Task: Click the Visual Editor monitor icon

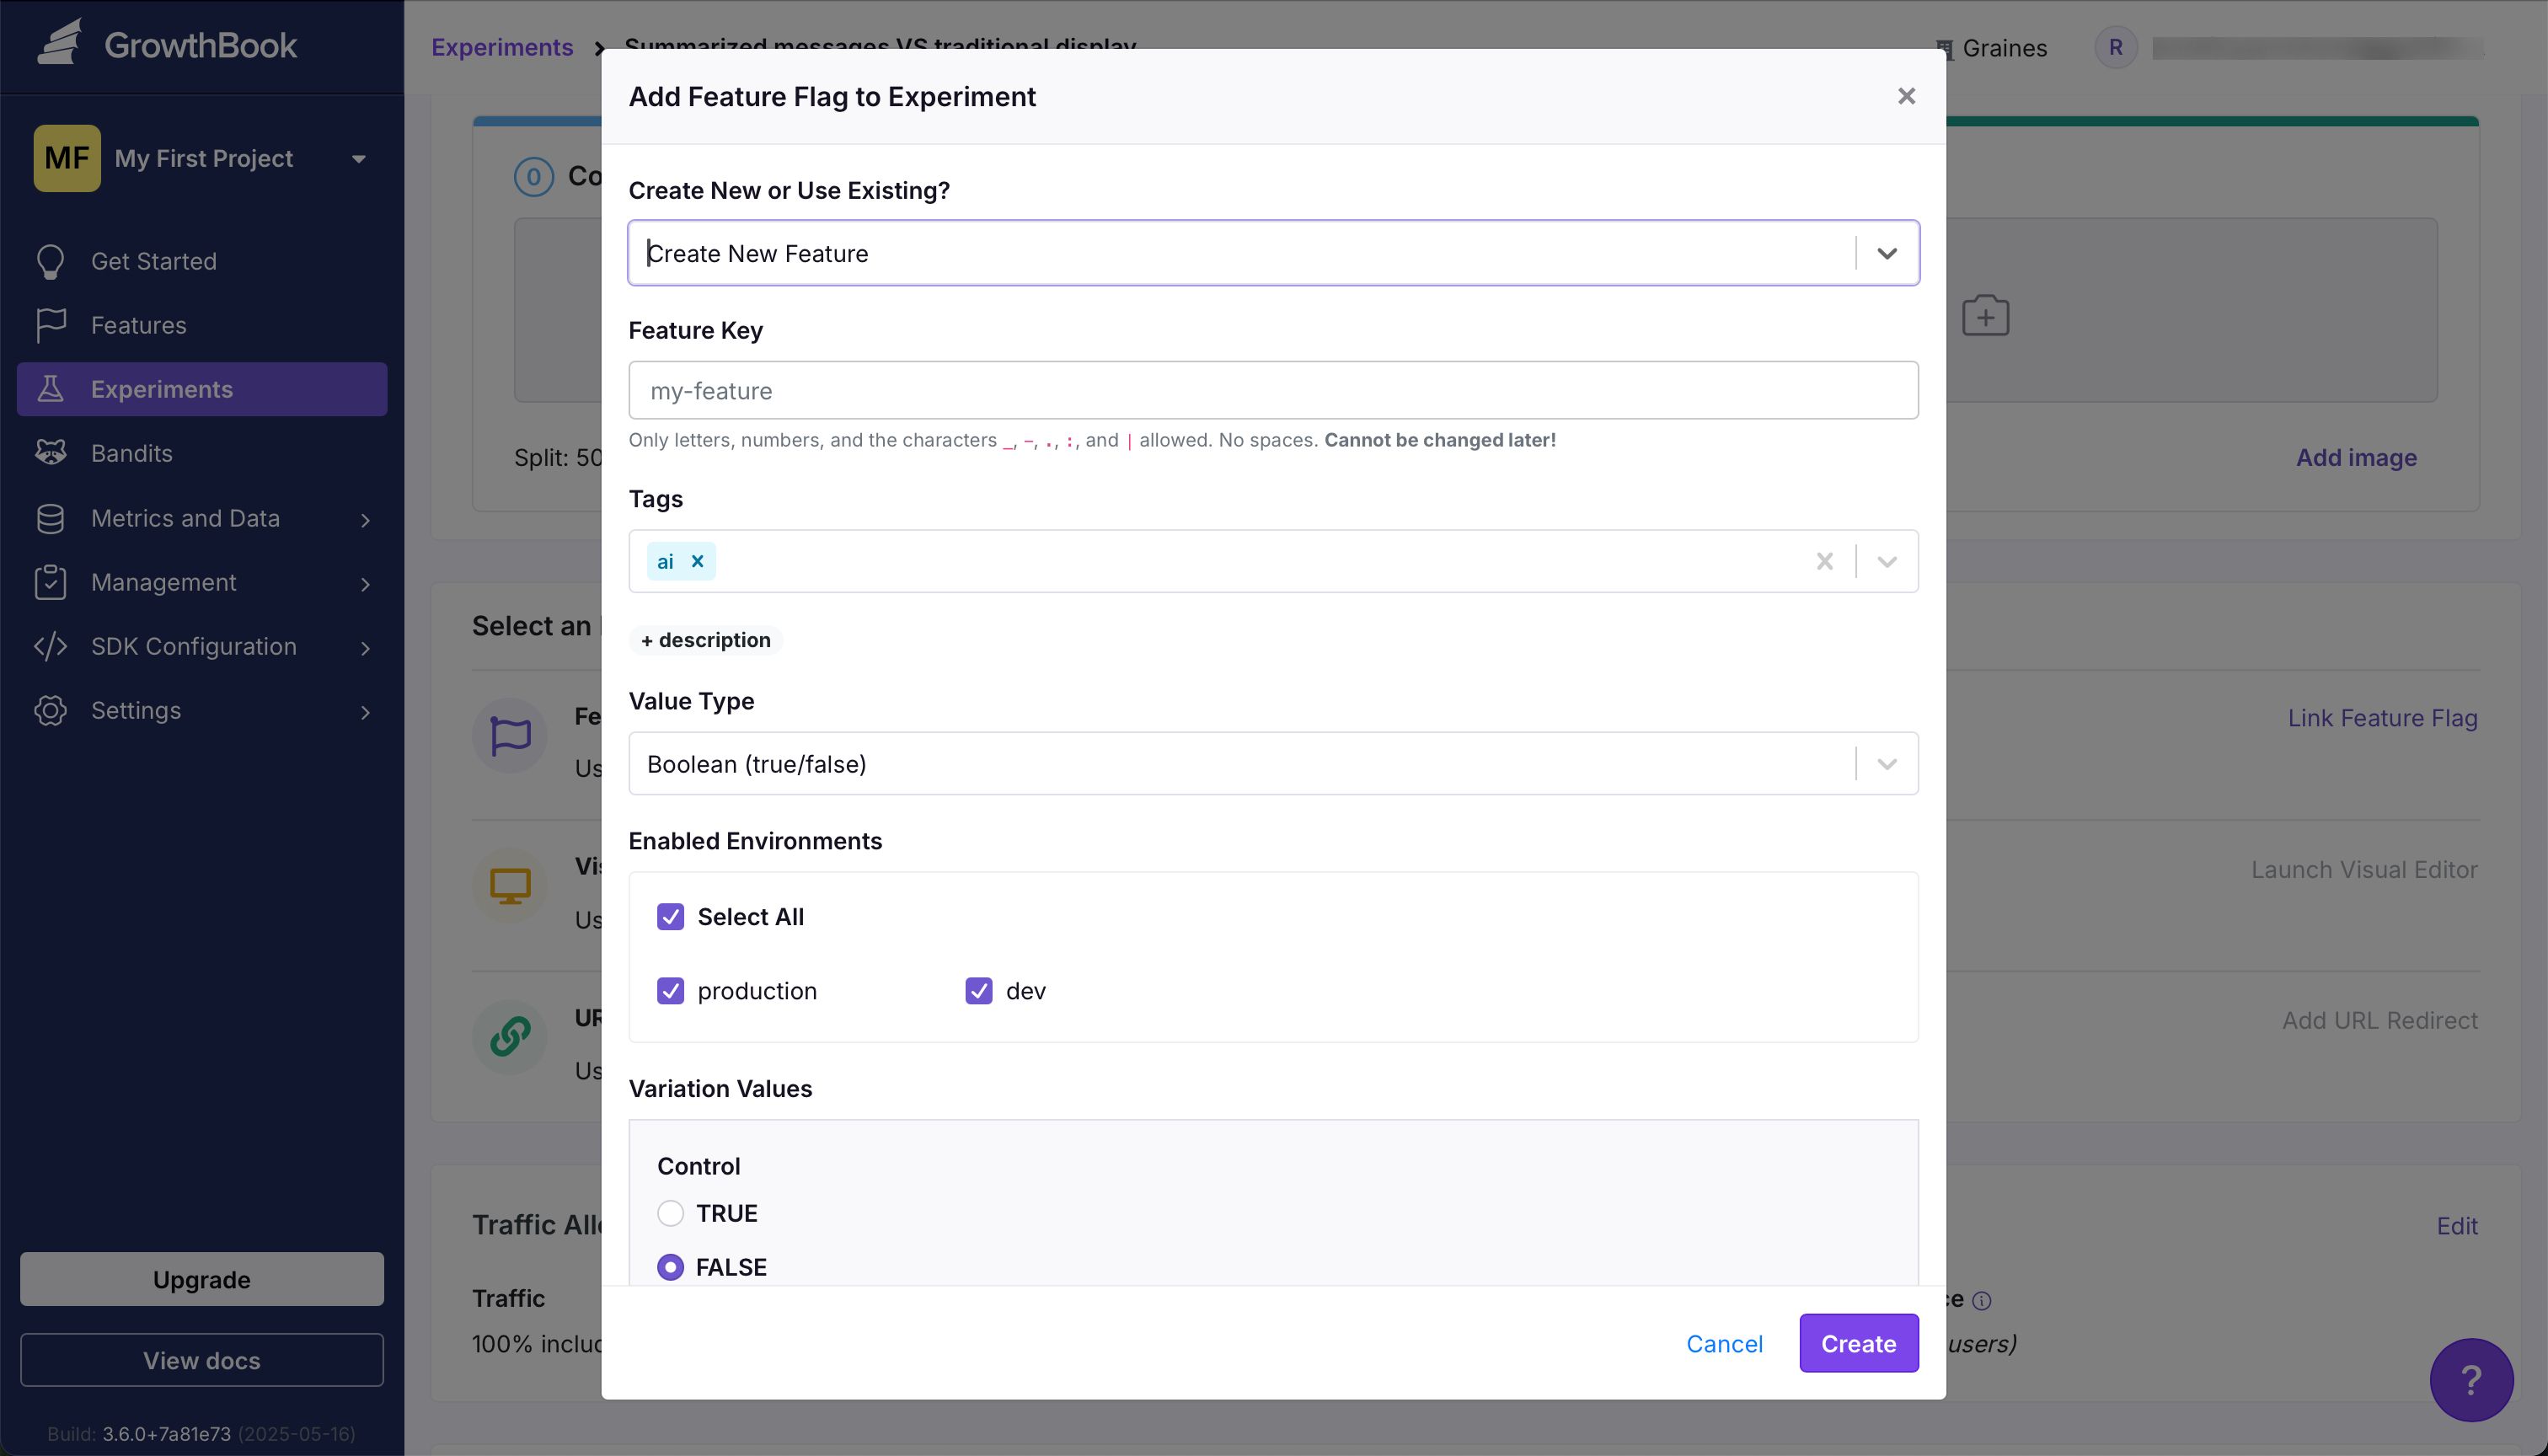Action: pos(510,886)
